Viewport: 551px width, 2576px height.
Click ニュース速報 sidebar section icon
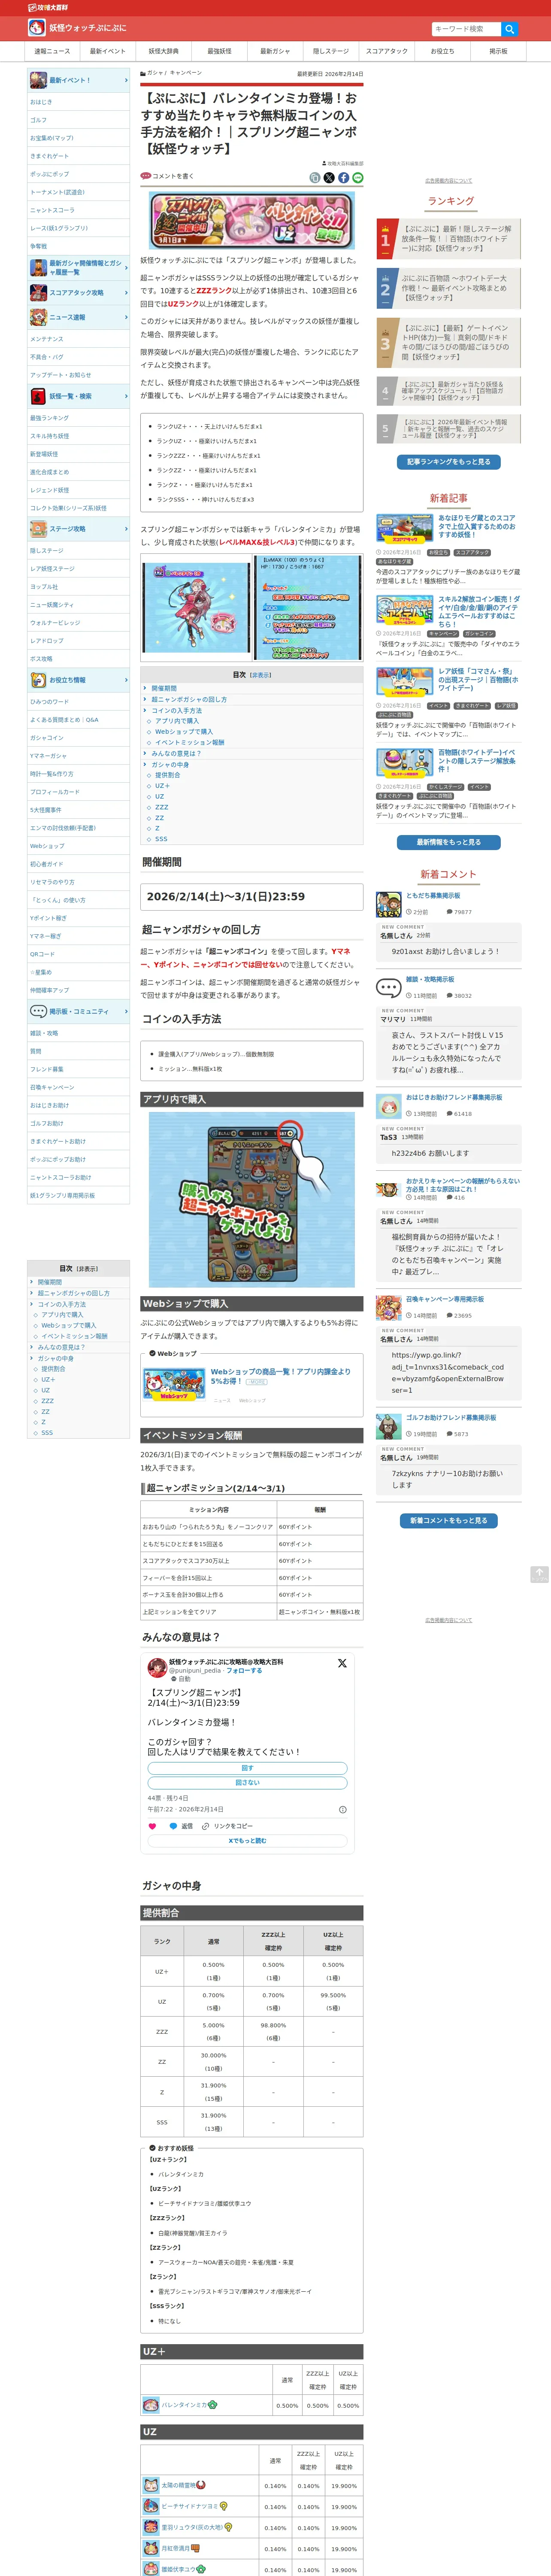(38, 317)
